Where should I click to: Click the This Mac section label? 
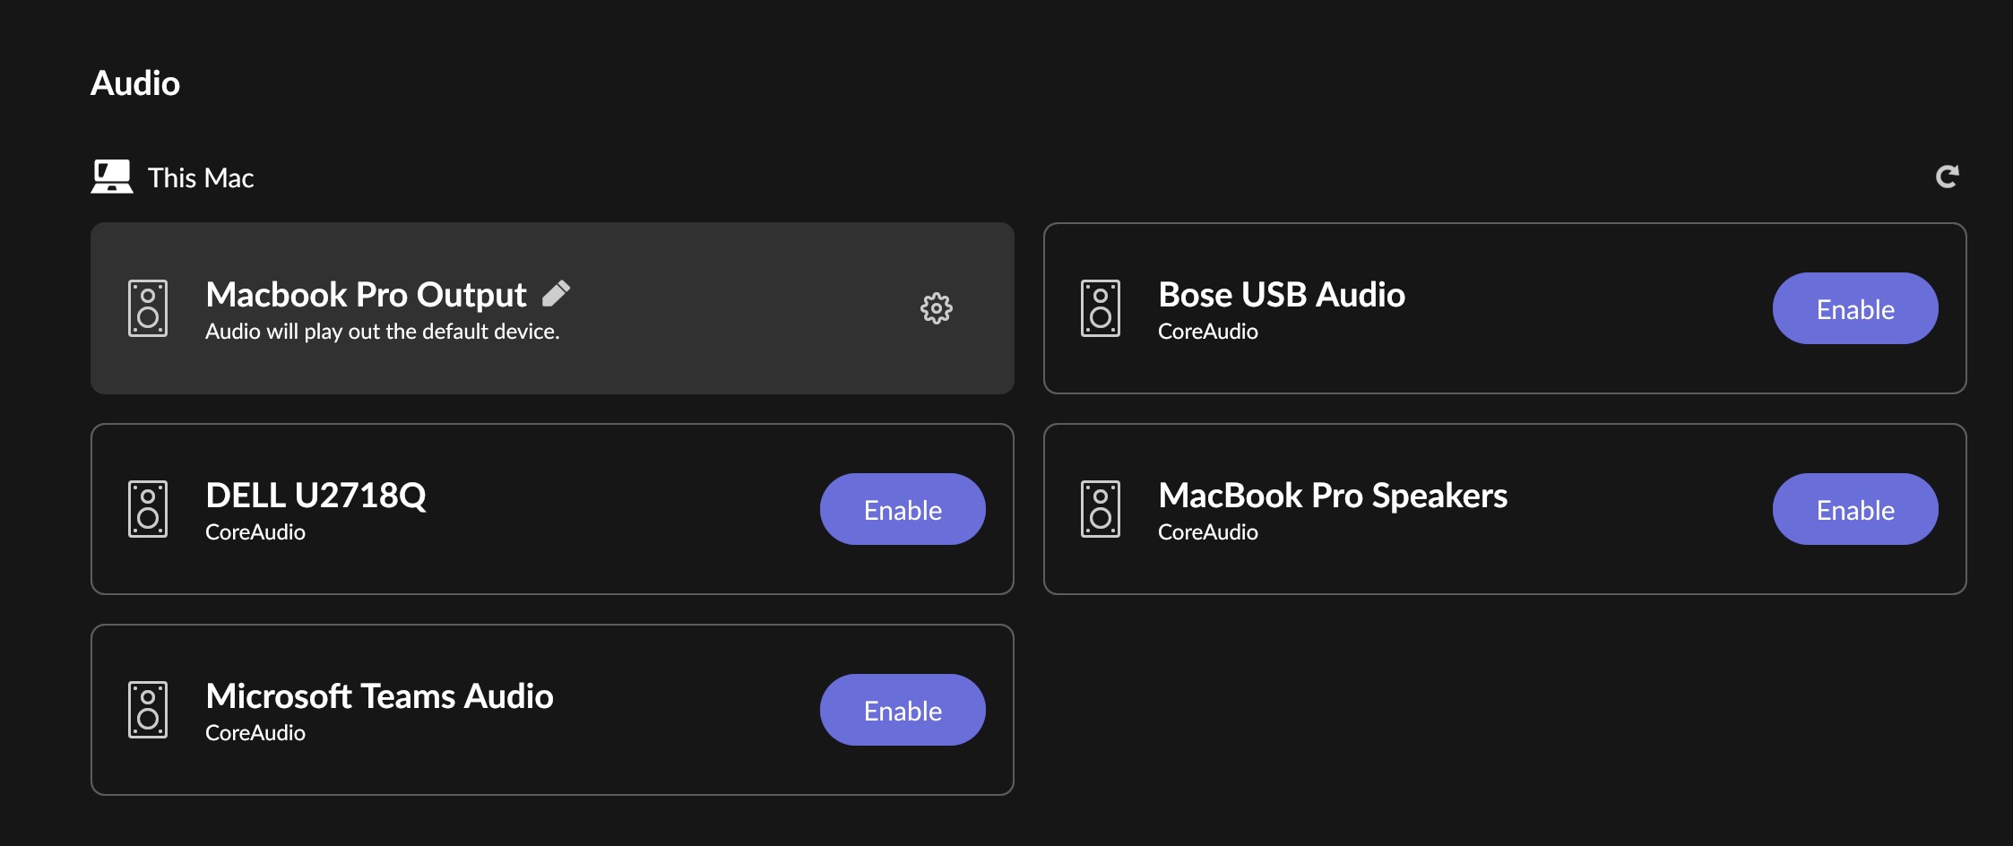point(201,177)
